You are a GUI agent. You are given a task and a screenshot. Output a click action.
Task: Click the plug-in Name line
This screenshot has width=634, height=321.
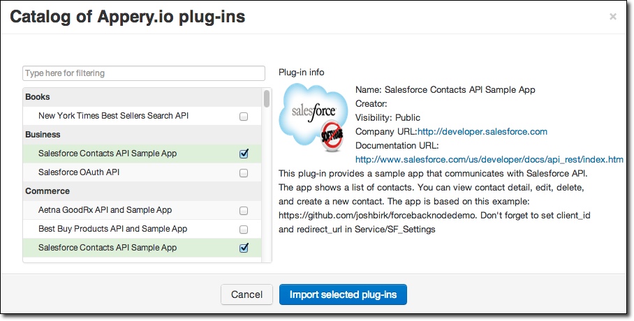click(445, 90)
